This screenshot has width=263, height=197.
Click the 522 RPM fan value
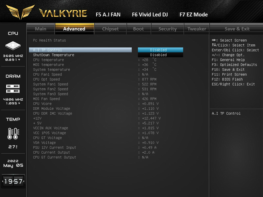click(x=149, y=84)
